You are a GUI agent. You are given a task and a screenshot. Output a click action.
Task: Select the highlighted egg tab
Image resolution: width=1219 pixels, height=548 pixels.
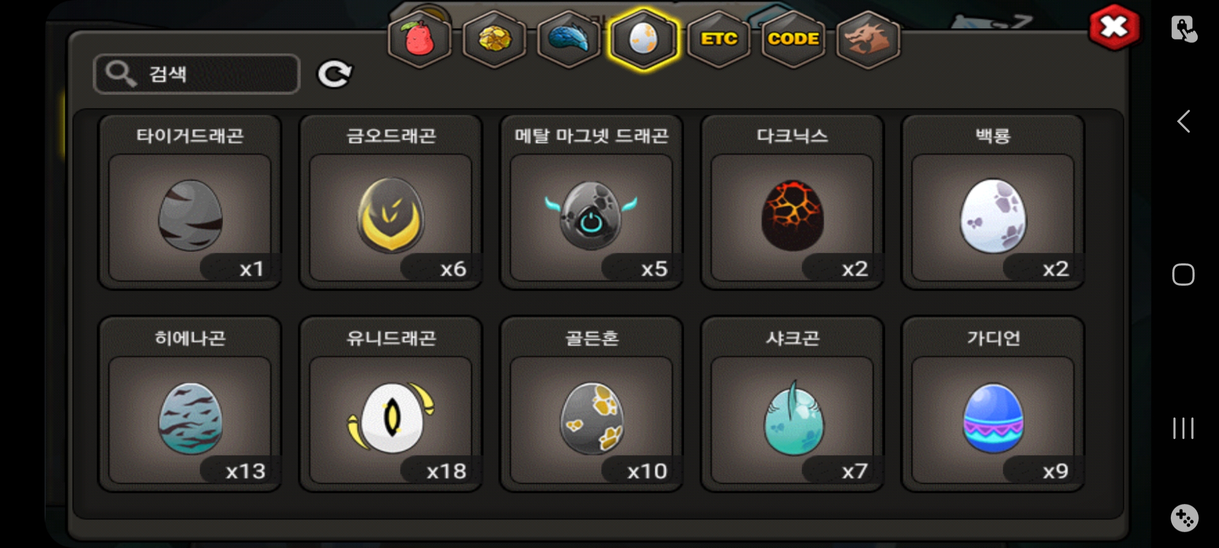644,39
